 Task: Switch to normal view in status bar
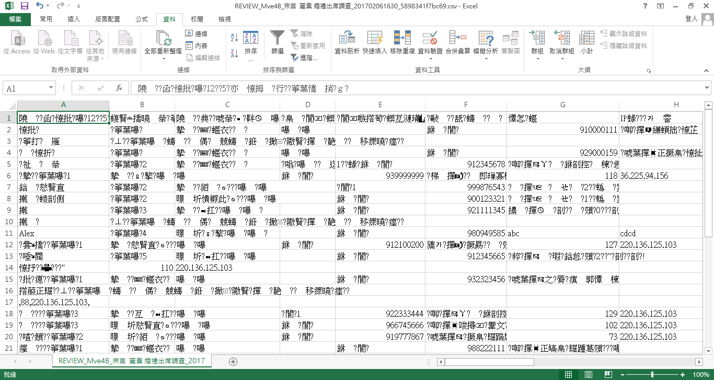(569, 375)
